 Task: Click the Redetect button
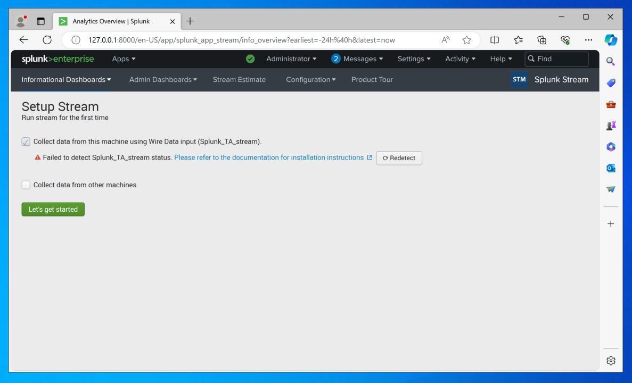click(399, 158)
